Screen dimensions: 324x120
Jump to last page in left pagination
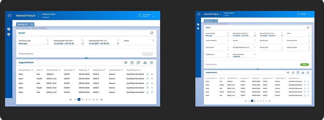[x=101, y=99]
